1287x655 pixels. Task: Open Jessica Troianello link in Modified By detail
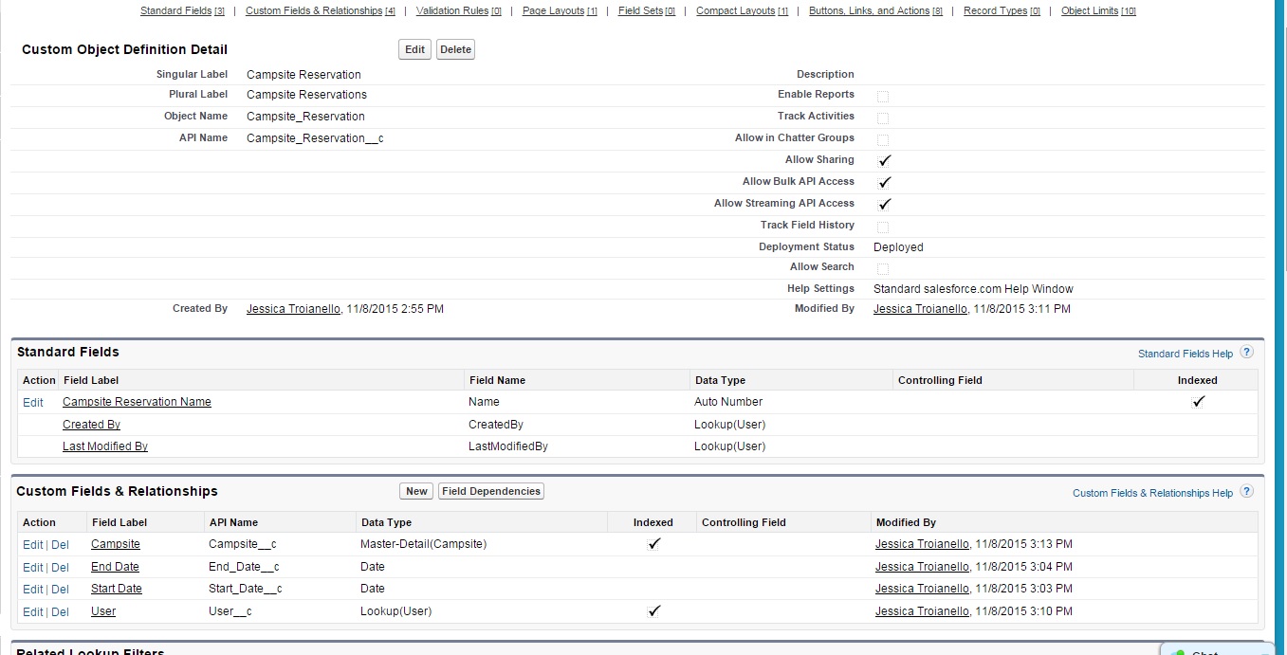coord(920,309)
